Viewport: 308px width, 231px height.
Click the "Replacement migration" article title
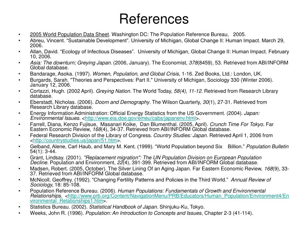pyautogui.click(x=146, y=160)
